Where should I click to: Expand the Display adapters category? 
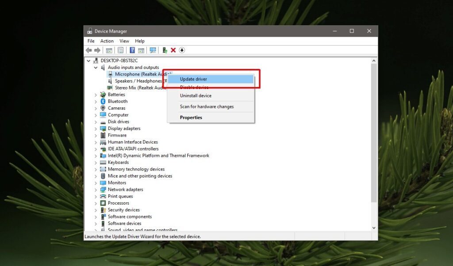pyautogui.click(x=96, y=128)
